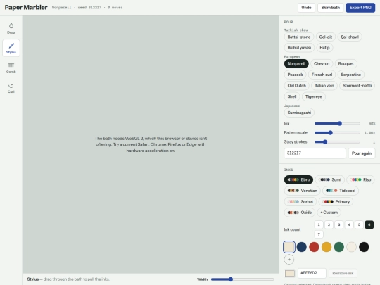Select the Comb tool

(x=11, y=68)
